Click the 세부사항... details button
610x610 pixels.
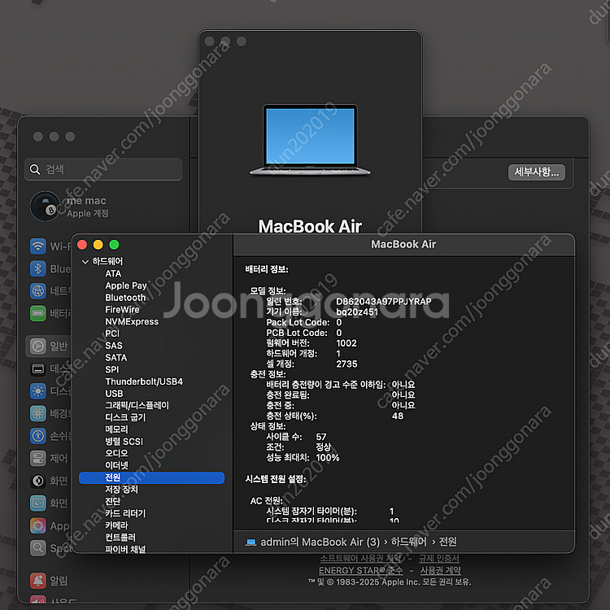point(537,172)
